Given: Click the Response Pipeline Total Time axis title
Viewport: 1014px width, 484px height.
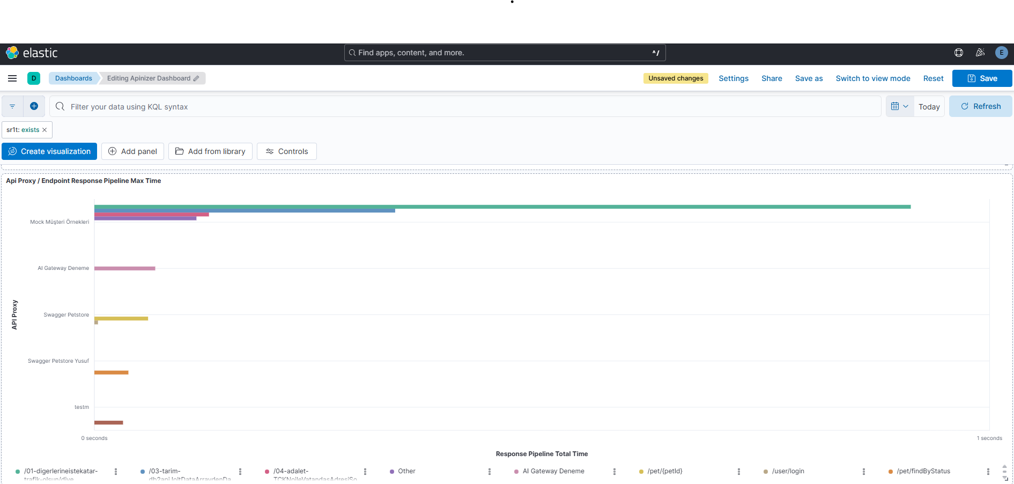Looking at the screenshot, I should tap(542, 454).
